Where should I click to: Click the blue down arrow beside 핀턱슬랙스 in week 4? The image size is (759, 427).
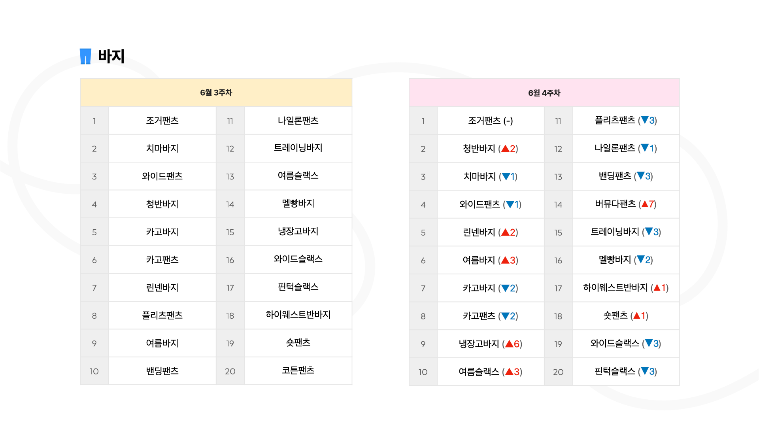click(x=645, y=371)
